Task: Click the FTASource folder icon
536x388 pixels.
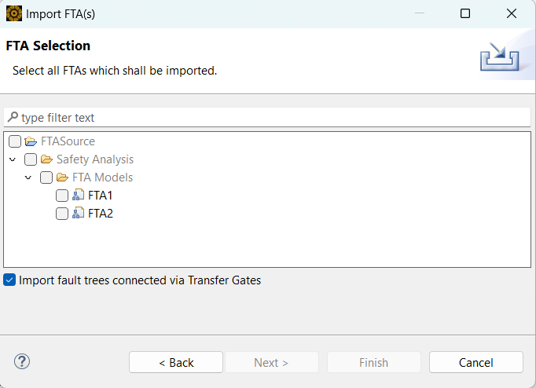Action: pos(31,141)
